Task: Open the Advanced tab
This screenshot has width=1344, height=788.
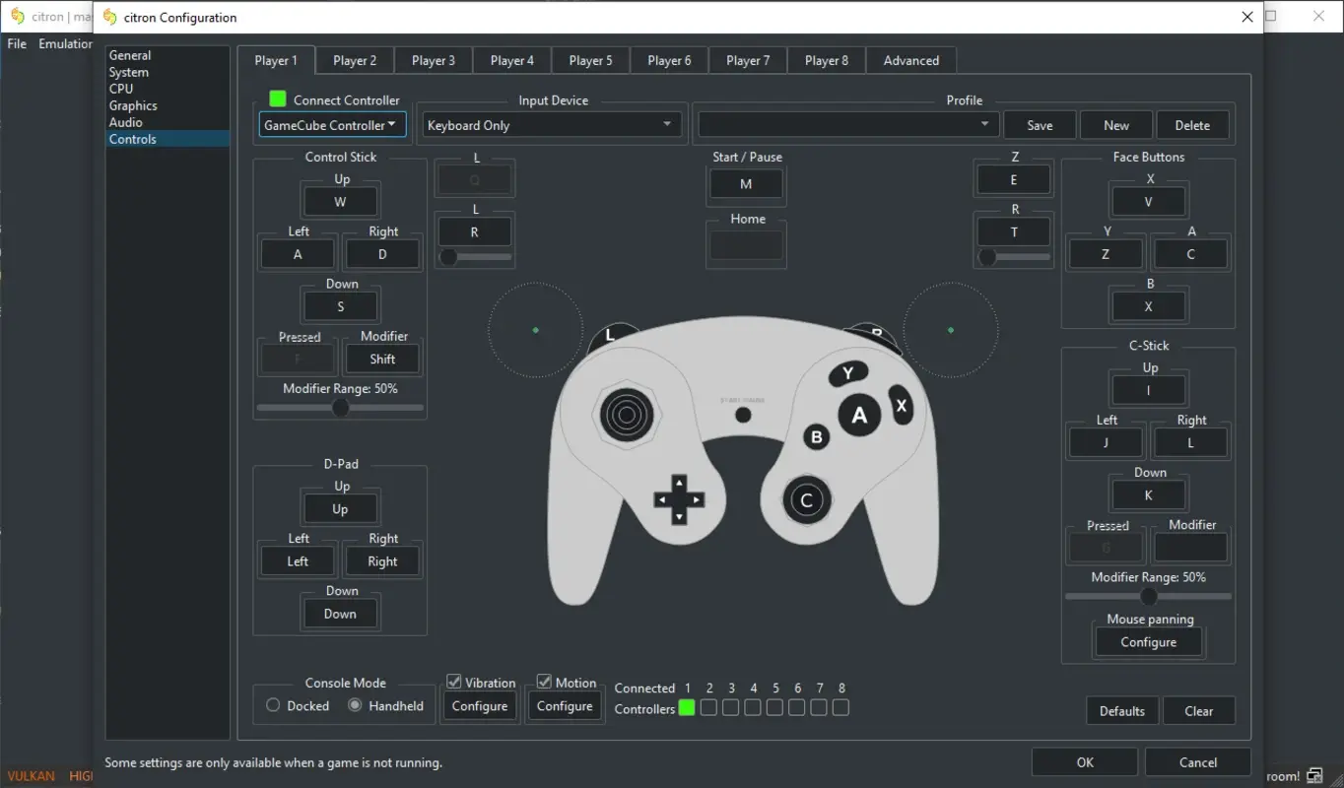Action: click(x=909, y=60)
